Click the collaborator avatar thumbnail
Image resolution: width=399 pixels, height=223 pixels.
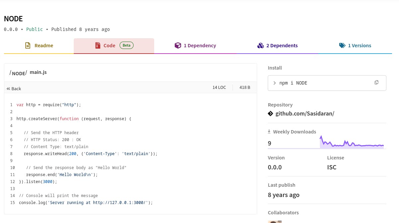[x=275, y=221]
